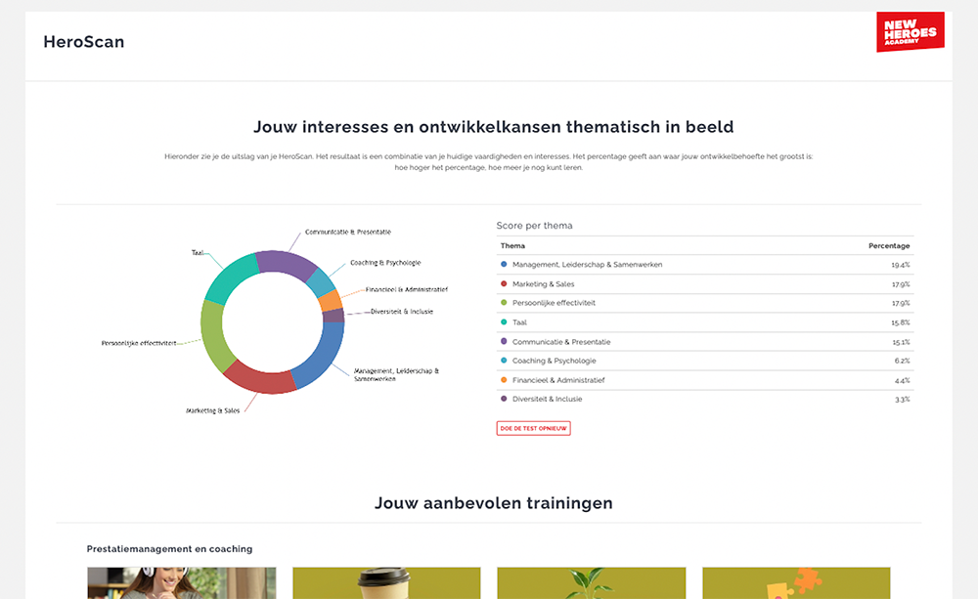
Task: Click the 'Diversiteit & Inclusie' table row
Action: click(x=704, y=399)
